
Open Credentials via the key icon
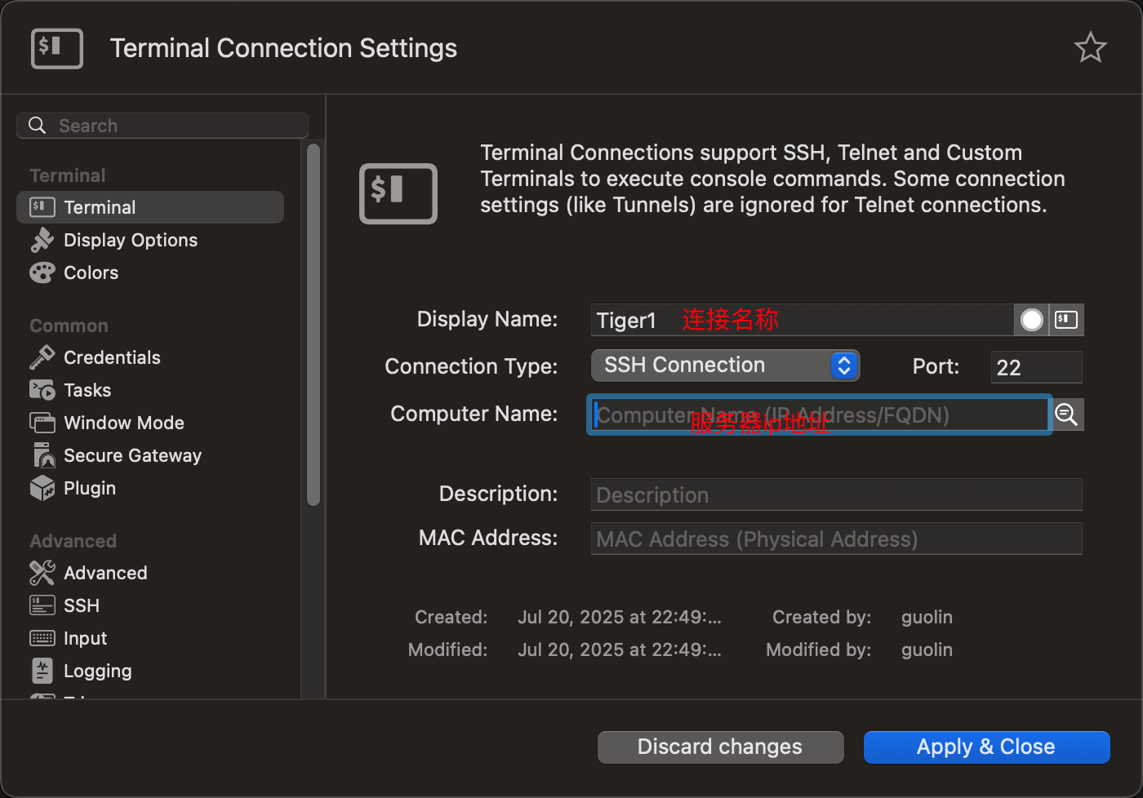(42, 357)
